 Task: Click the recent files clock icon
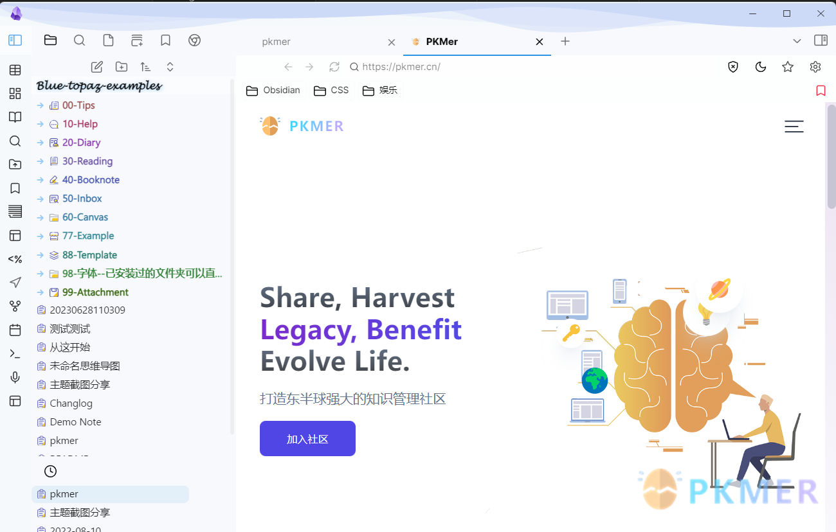point(50,471)
